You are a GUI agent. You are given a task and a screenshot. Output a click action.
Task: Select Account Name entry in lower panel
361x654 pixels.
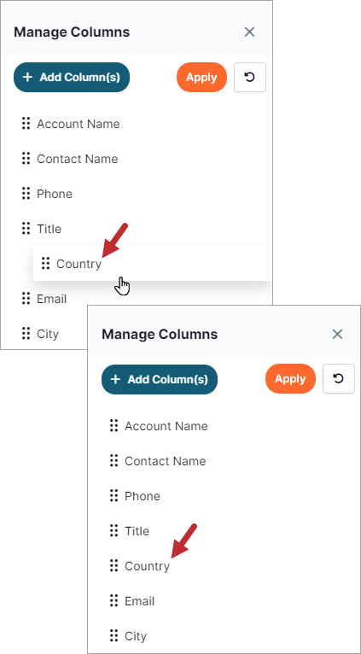tap(166, 426)
